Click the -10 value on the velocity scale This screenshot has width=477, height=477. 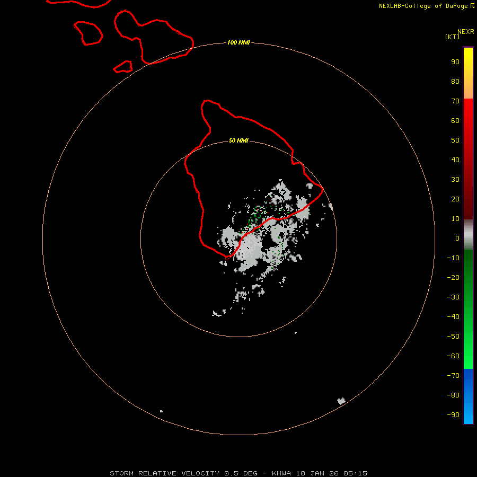click(x=453, y=258)
